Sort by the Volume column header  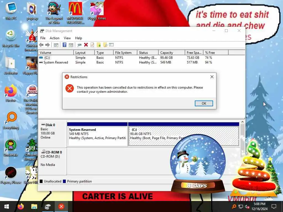(x=56, y=53)
